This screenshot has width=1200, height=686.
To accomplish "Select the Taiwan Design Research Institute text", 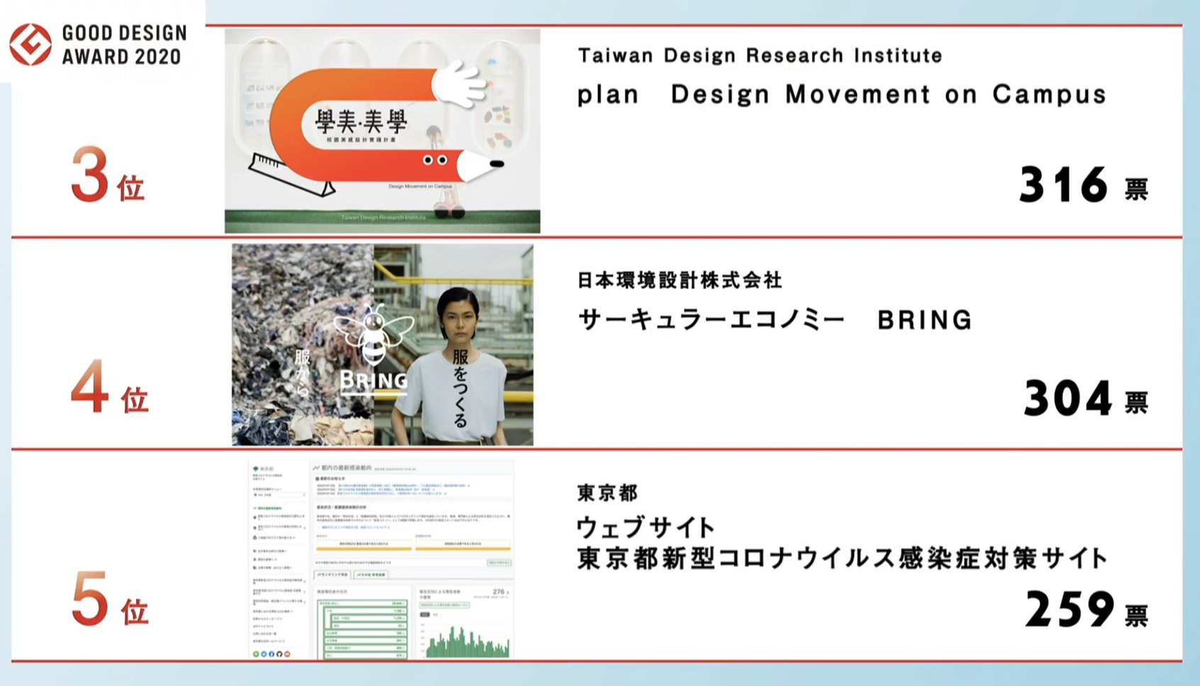I will [x=760, y=55].
